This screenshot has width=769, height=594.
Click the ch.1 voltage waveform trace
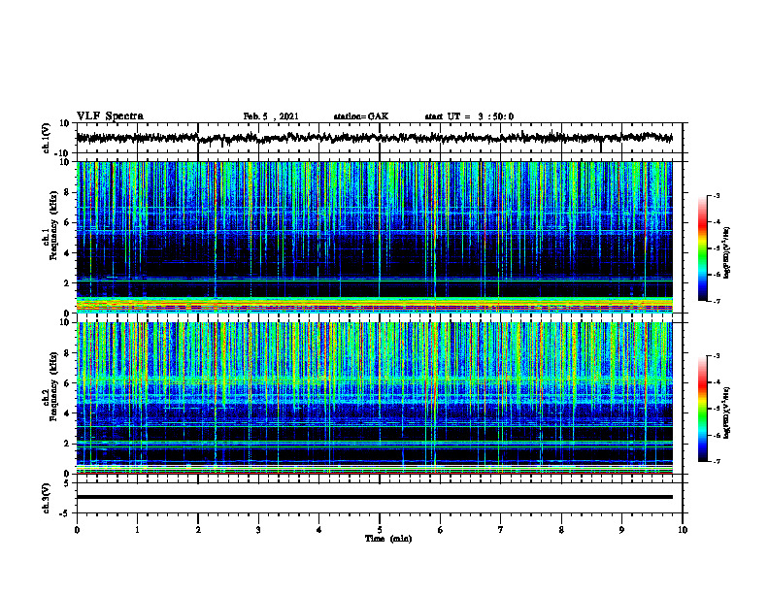pos(374,138)
